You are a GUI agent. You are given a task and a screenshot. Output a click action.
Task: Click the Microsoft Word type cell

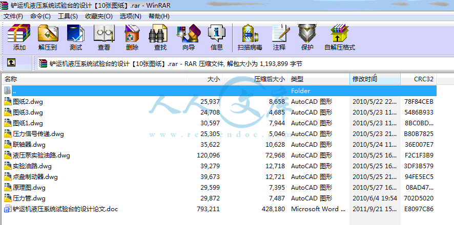(x=318, y=209)
